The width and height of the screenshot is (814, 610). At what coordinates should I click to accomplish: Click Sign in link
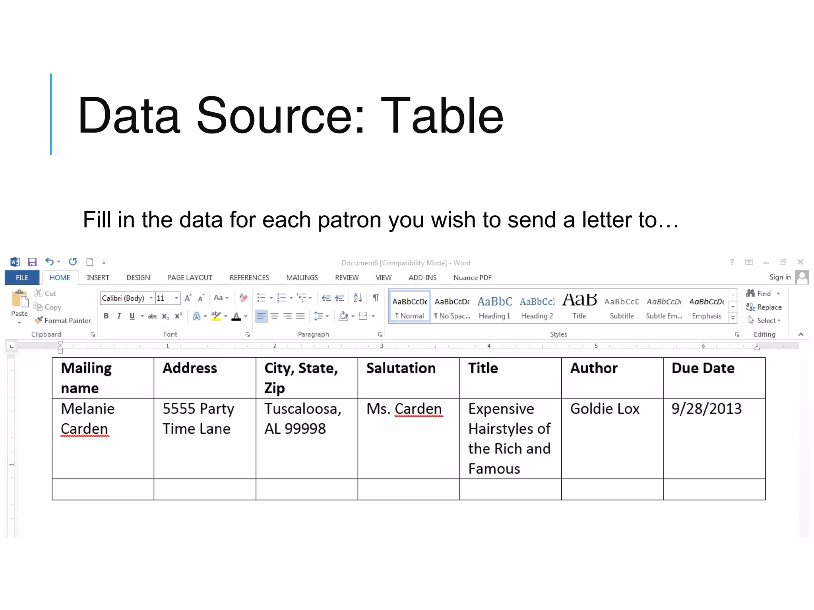[x=780, y=277]
